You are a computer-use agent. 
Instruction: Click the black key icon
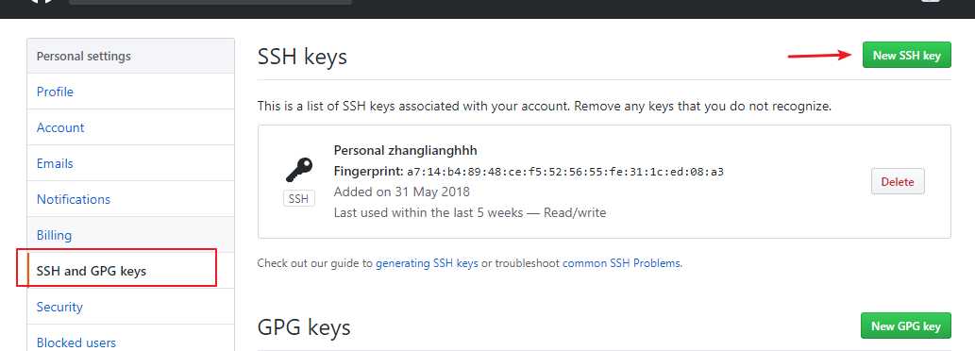pyautogui.click(x=298, y=169)
